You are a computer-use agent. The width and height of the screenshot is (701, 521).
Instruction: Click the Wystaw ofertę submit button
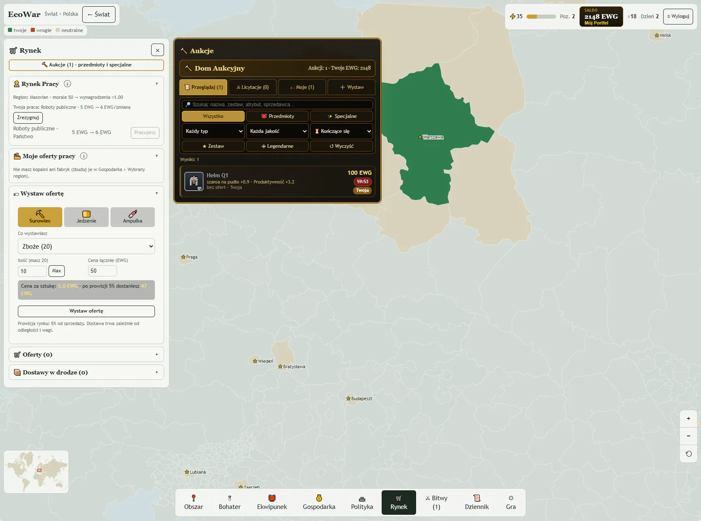pos(86,311)
